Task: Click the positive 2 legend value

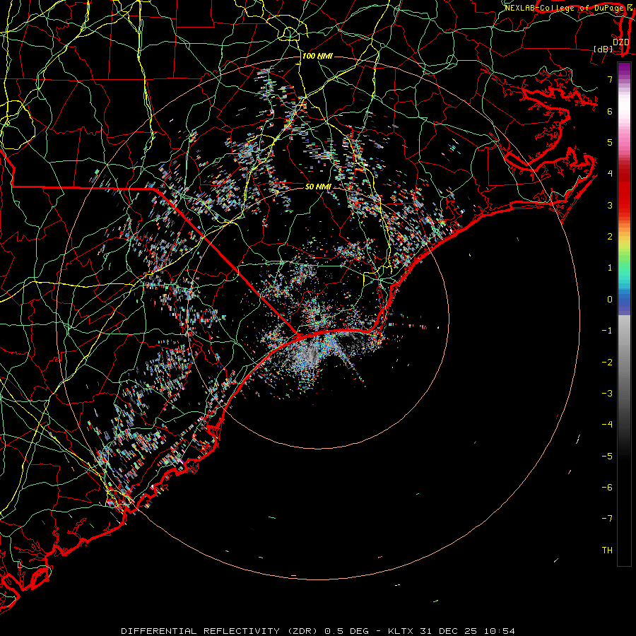Action: click(x=610, y=237)
